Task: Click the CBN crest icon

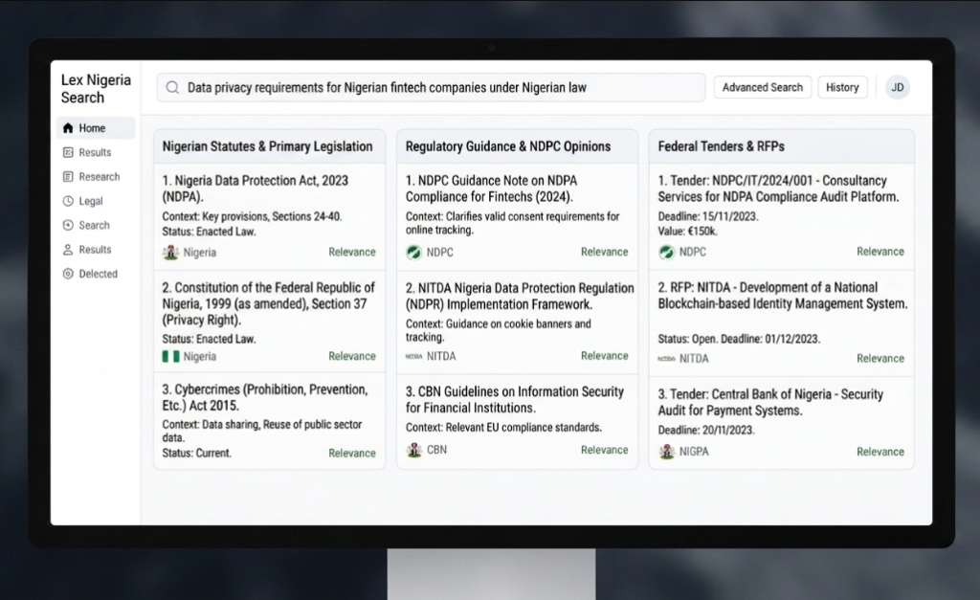Action: [413, 450]
